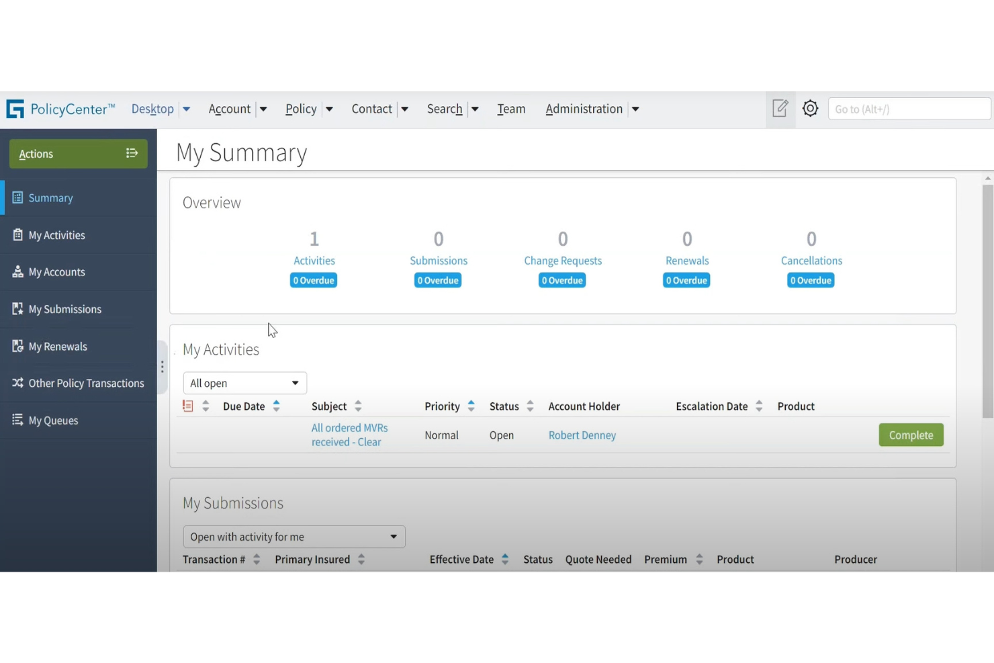Sort submissions by Effective Date

click(505, 559)
